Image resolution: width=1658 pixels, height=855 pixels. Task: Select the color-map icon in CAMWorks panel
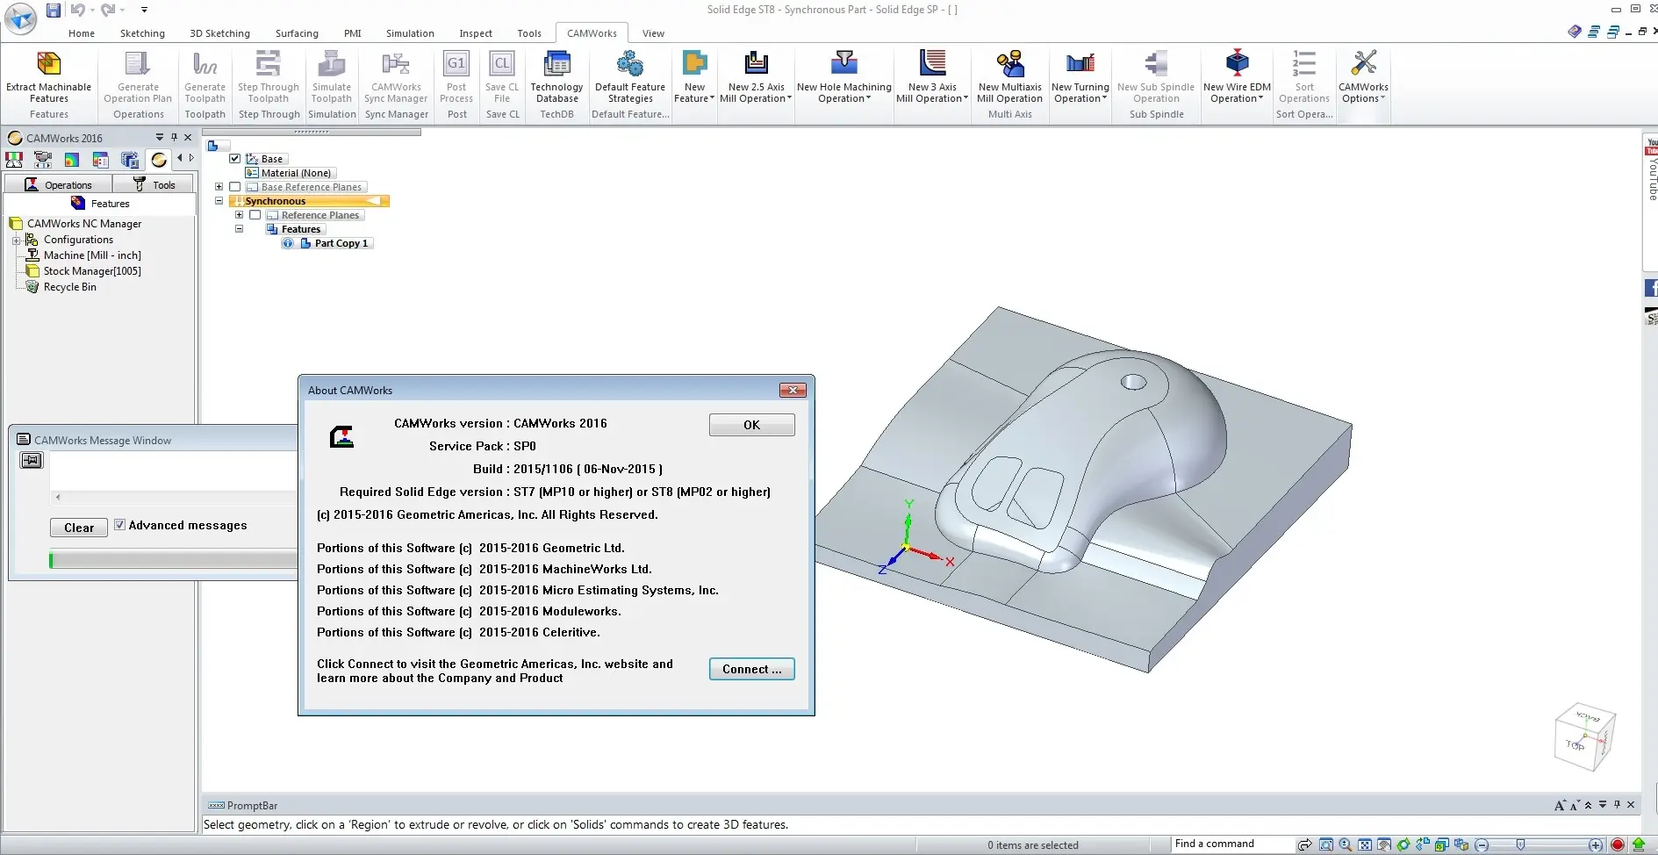72,160
